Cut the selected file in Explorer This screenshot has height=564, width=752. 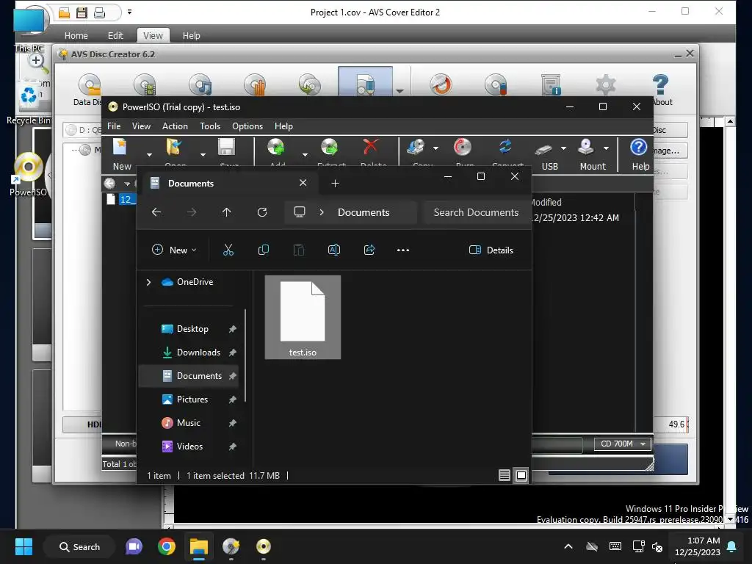click(228, 250)
